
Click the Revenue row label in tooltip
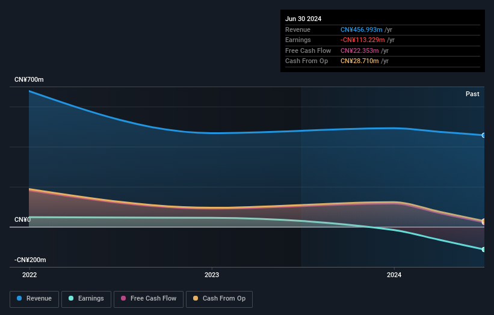pos(298,29)
